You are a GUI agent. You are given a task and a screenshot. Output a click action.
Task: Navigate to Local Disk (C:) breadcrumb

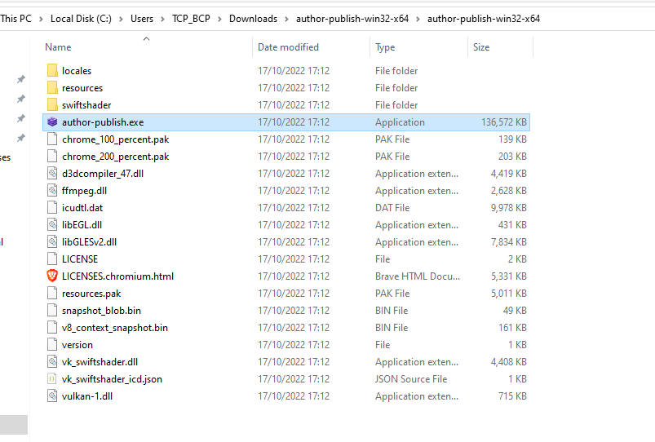click(x=81, y=19)
